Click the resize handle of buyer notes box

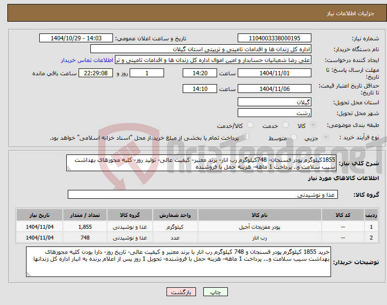pyautogui.click(x=28, y=274)
